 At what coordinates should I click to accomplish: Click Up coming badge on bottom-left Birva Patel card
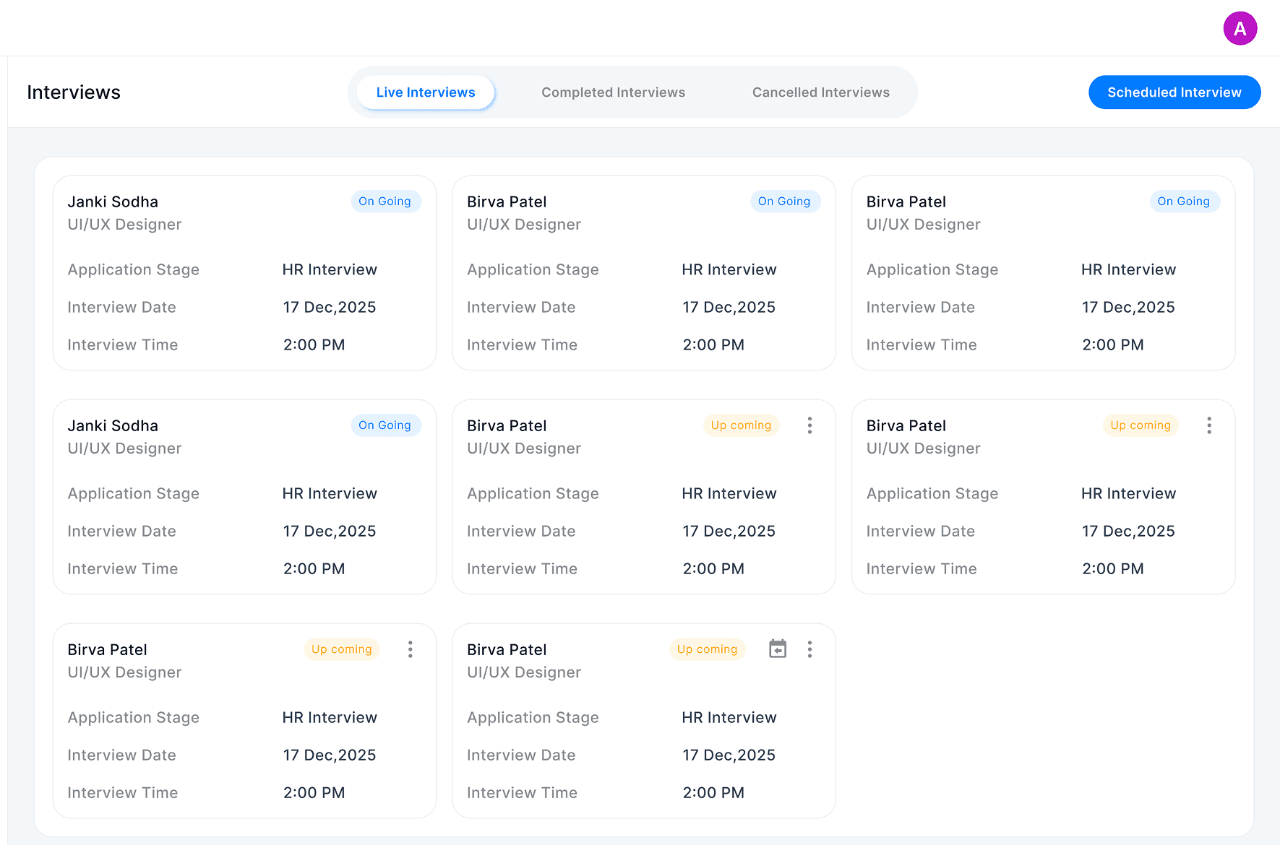(341, 649)
